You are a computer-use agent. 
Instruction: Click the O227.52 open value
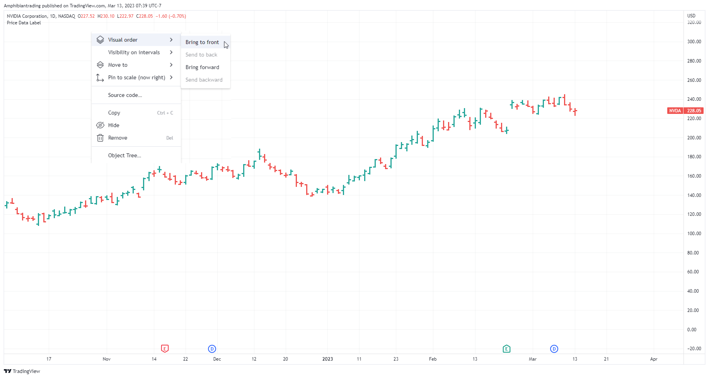(86, 16)
